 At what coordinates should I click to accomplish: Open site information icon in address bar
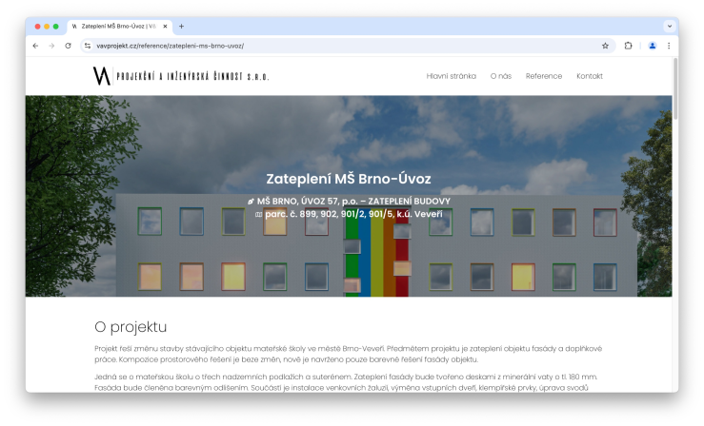point(88,46)
